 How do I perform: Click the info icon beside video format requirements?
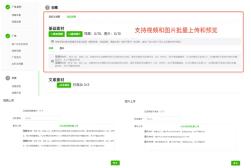click(52, 61)
